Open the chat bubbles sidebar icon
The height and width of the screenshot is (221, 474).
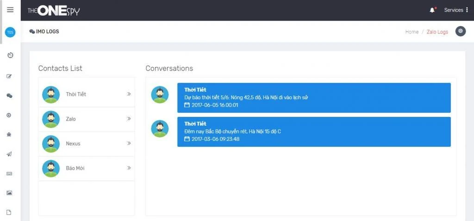(x=9, y=95)
